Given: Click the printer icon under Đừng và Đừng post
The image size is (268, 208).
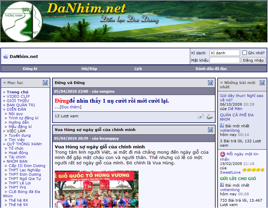Looking at the screenshot, I should (209, 116).
